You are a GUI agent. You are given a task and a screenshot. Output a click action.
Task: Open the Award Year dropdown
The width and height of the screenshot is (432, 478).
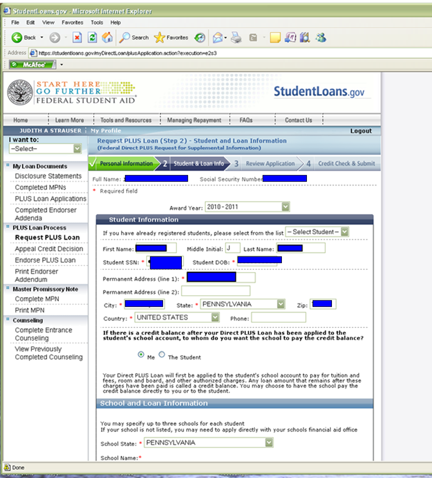[247, 207]
